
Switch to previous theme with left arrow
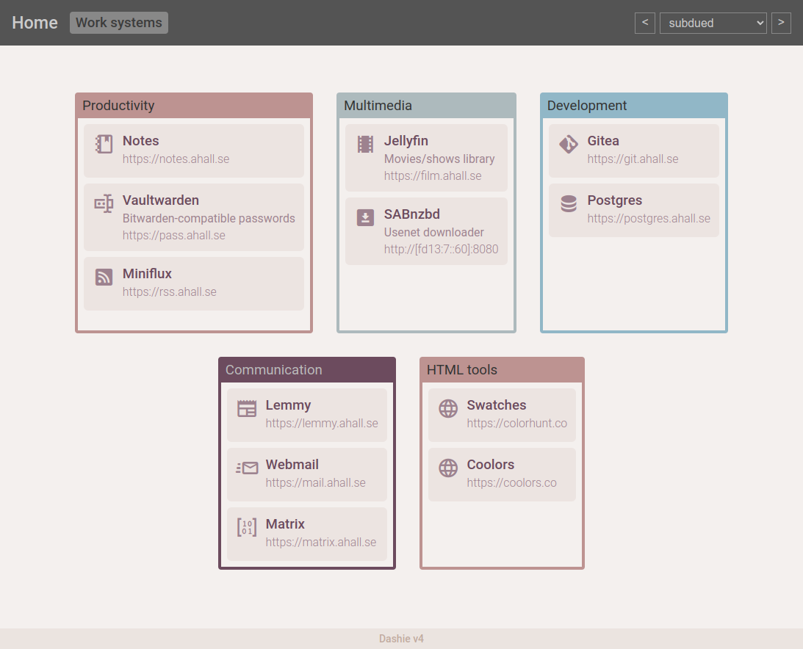click(644, 23)
